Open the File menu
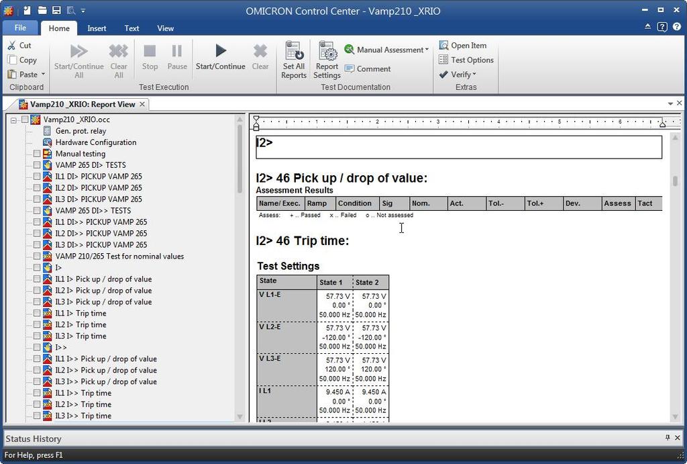The height and width of the screenshot is (464, 687). [x=20, y=28]
